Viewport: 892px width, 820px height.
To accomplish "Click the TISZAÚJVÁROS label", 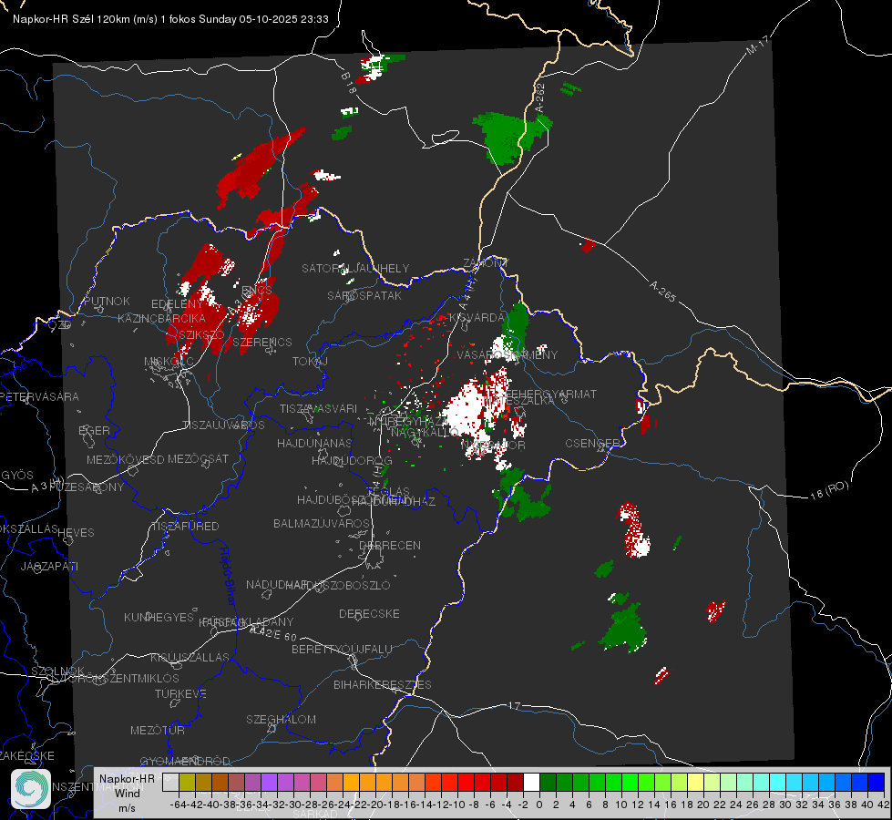I will coord(223,425).
